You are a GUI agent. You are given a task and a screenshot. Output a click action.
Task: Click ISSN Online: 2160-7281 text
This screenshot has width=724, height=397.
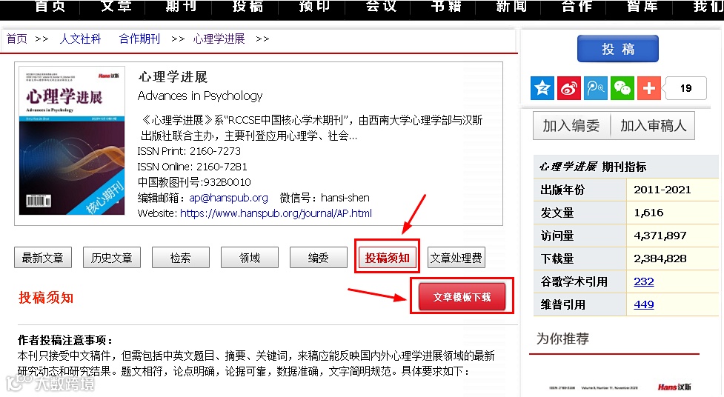click(192, 167)
